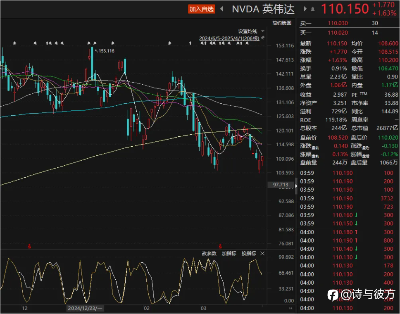Click the 153.116 high price annotation
The height and width of the screenshot is (314, 400).
pos(106,51)
